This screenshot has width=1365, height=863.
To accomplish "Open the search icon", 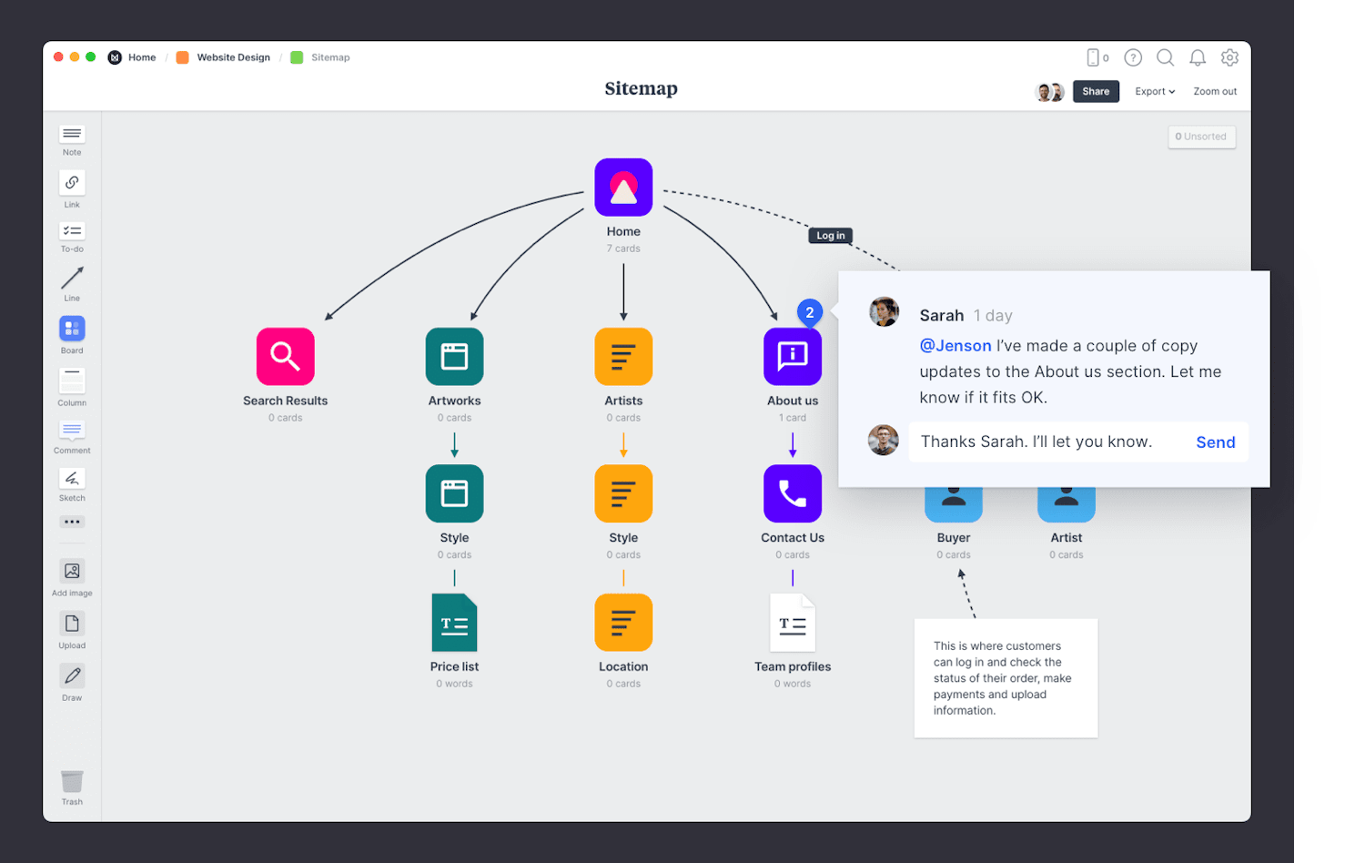I will [1166, 57].
